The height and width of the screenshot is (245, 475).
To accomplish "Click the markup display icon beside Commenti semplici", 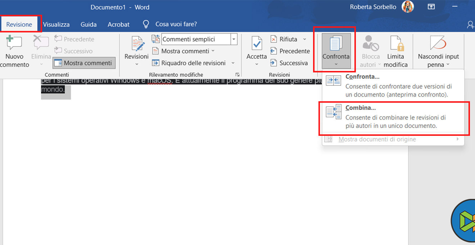I will click(x=155, y=39).
